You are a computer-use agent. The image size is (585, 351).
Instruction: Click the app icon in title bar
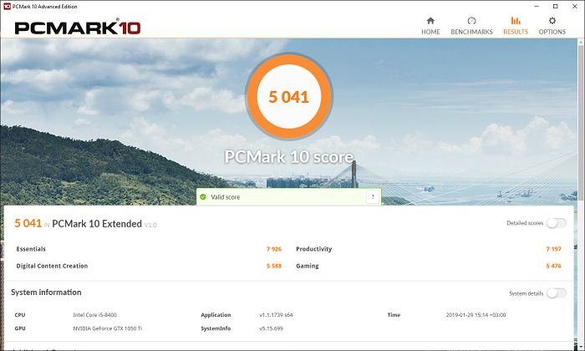pyautogui.click(x=7, y=7)
